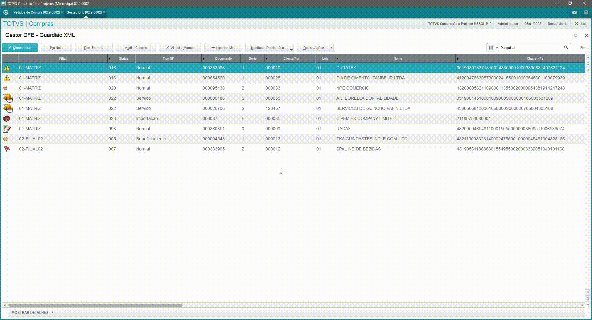The height and width of the screenshot is (320, 592).
Task: Click the warning icon on the CIA DE CIMENTO ITAMBE row
Action: [7, 78]
